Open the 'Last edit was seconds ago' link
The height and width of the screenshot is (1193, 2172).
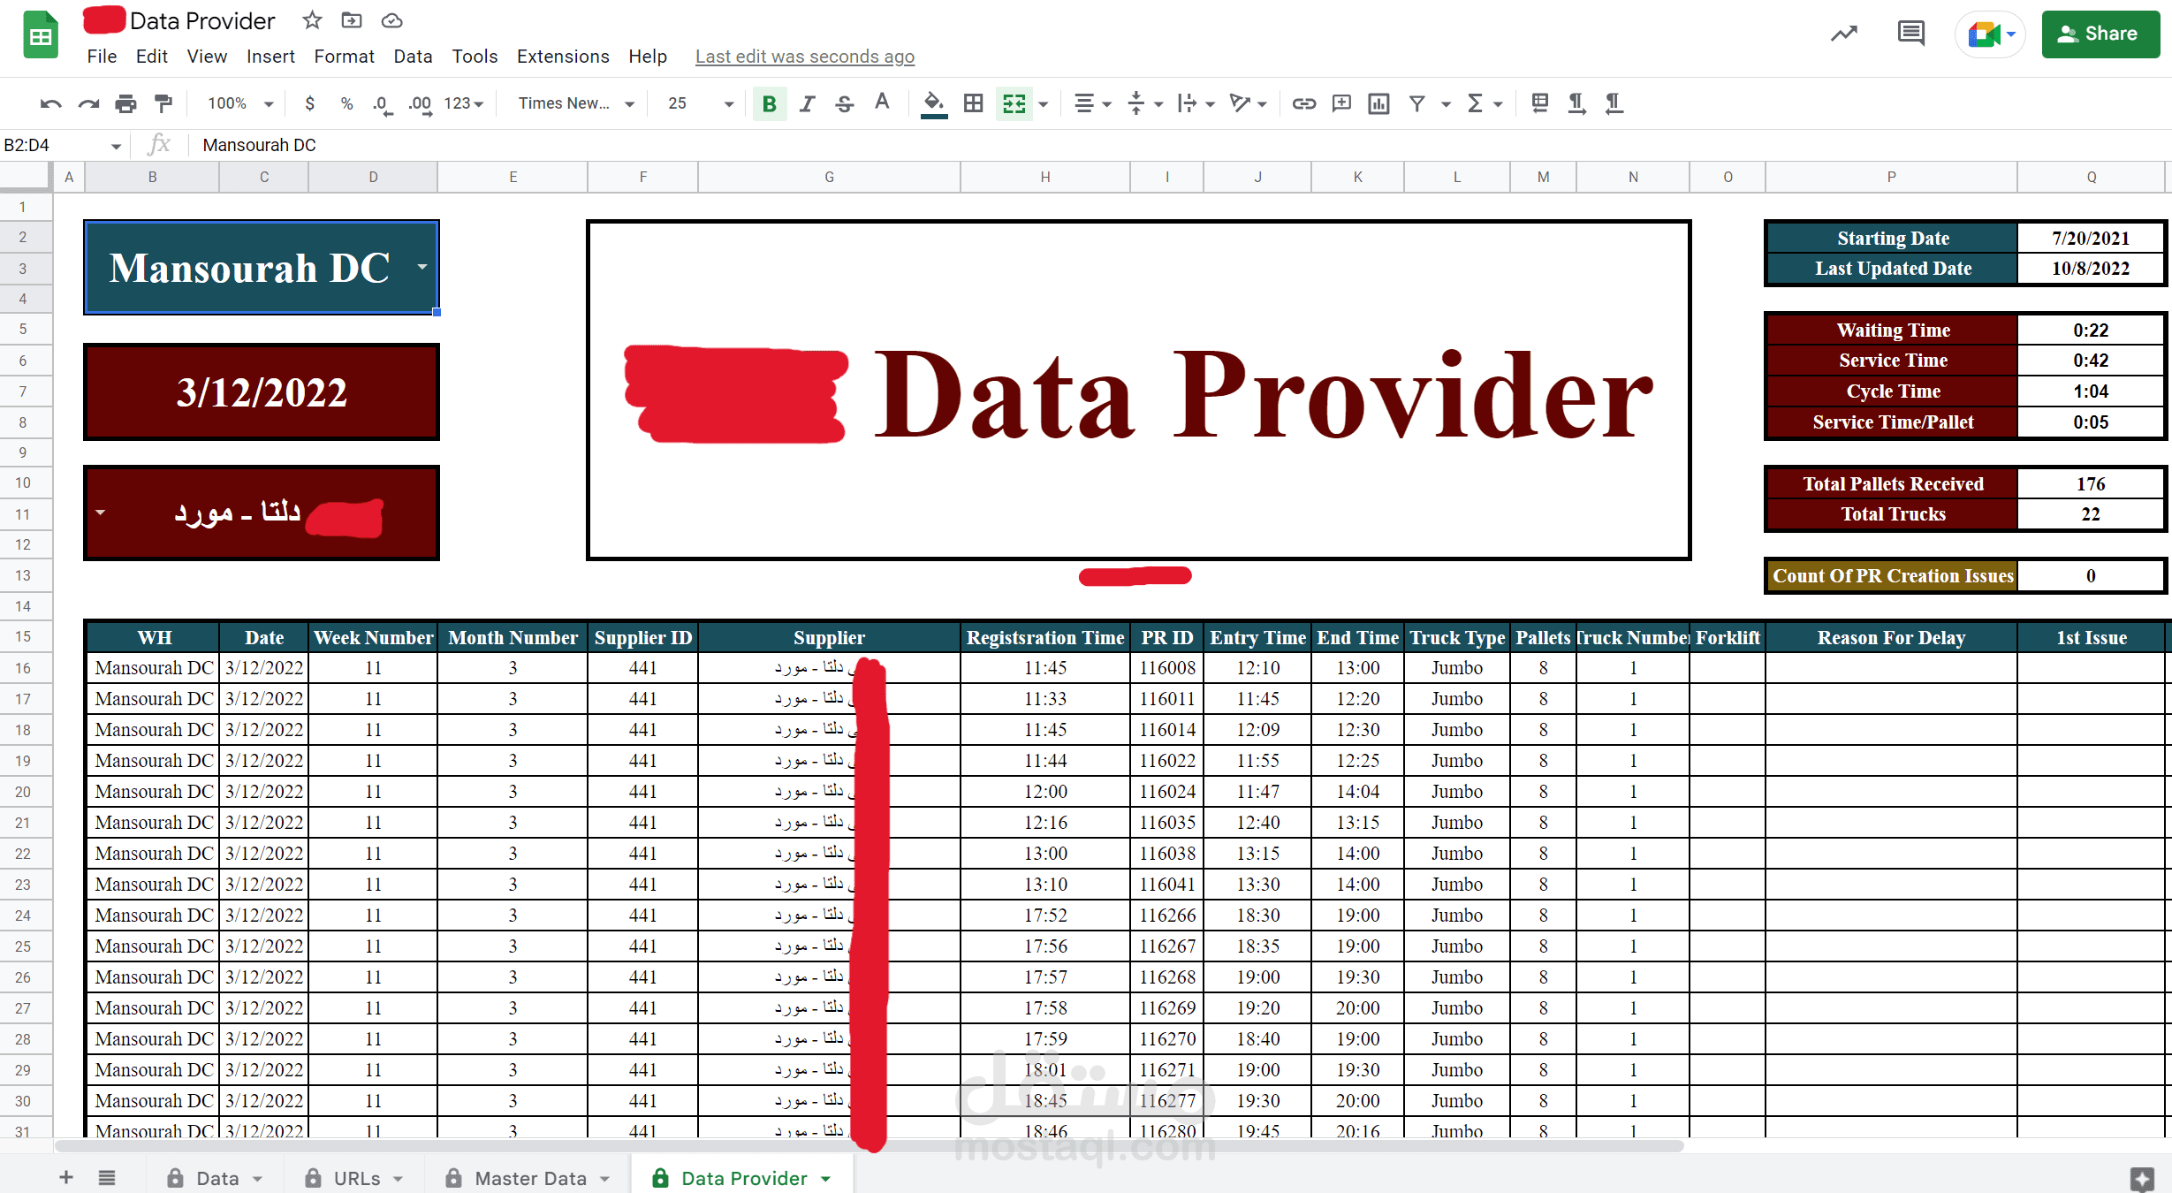(804, 57)
